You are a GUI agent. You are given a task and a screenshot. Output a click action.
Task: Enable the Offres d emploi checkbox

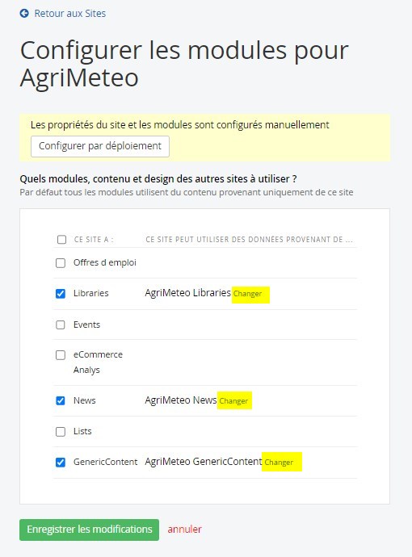[x=61, y=263]
